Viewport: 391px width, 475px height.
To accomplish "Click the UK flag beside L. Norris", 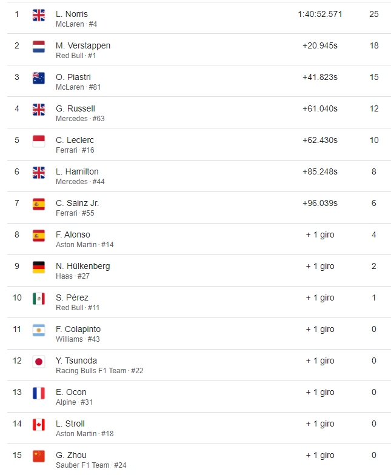I will [x=39, y=15].
